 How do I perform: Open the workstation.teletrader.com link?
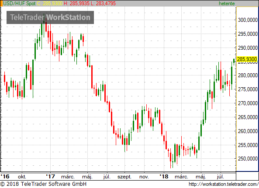click(x=224, y=184)
